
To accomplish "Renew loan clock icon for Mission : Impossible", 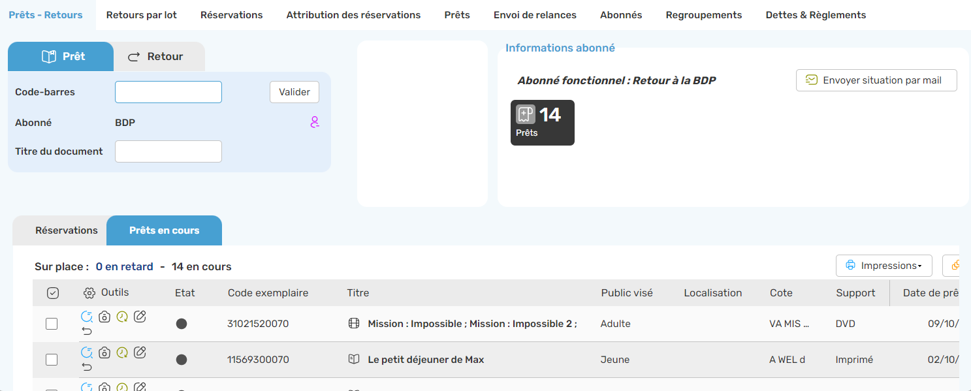I will coord(122,317).
